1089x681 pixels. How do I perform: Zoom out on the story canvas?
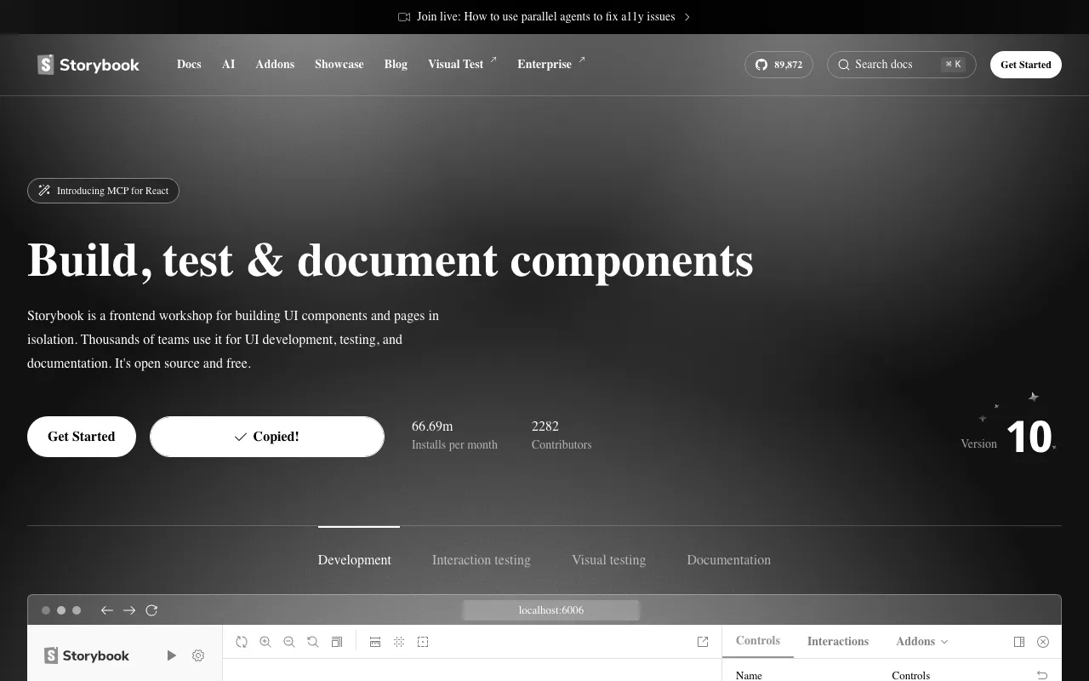[289, 642]
